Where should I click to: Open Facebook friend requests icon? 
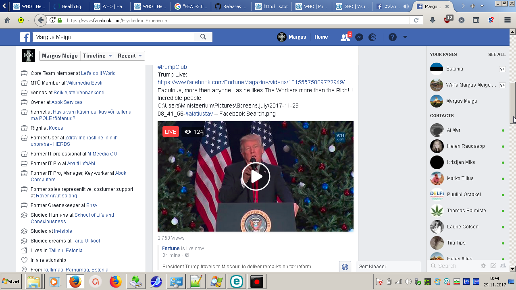[345, 37]
